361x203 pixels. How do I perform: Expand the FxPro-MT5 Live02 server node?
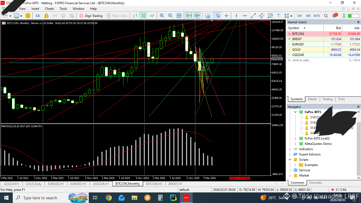(x=295, y=139)
